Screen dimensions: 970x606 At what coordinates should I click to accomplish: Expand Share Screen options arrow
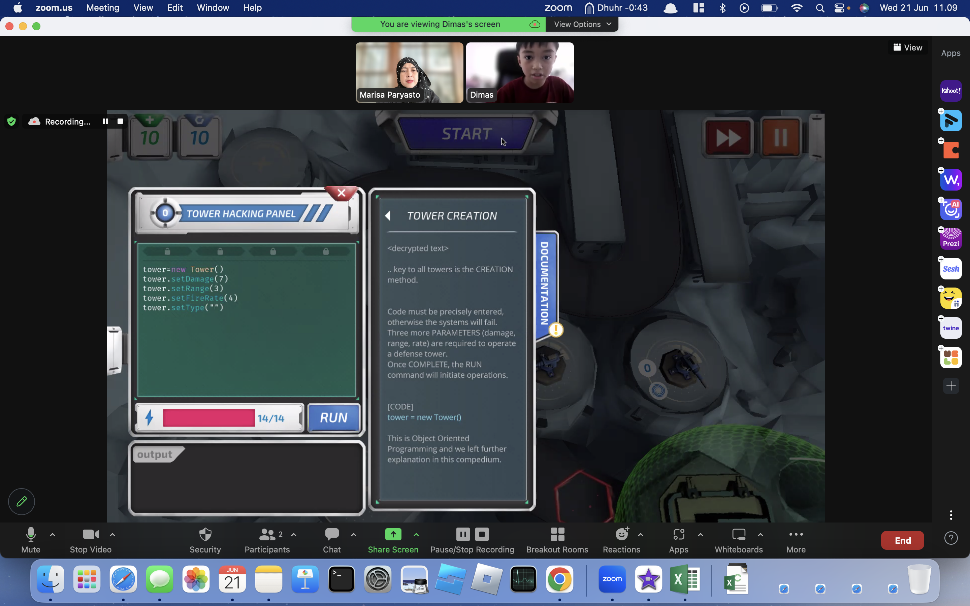416,534
